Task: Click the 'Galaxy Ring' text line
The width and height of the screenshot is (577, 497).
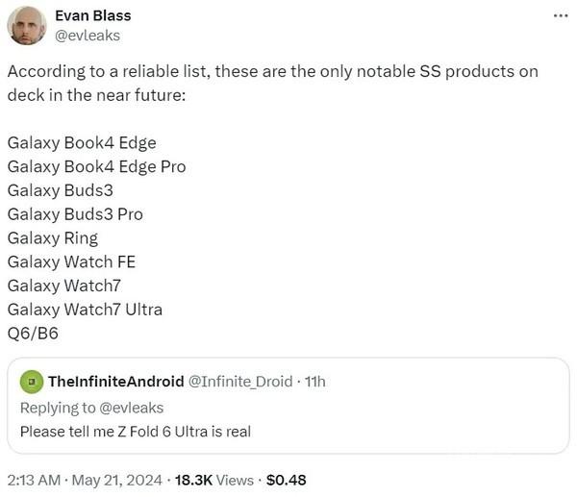Action: (52, 237)
